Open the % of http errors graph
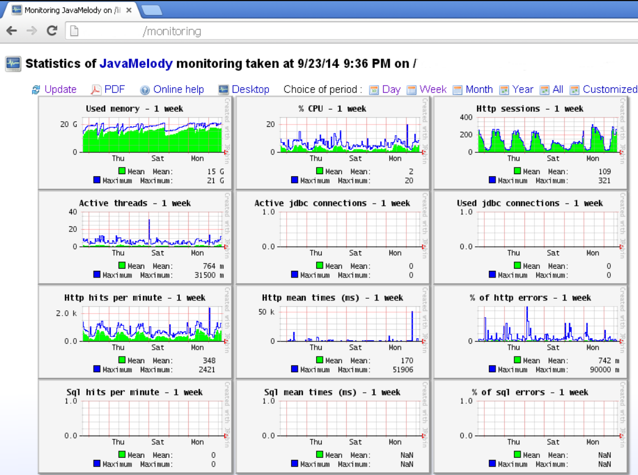638x475 pixels. 530,332
